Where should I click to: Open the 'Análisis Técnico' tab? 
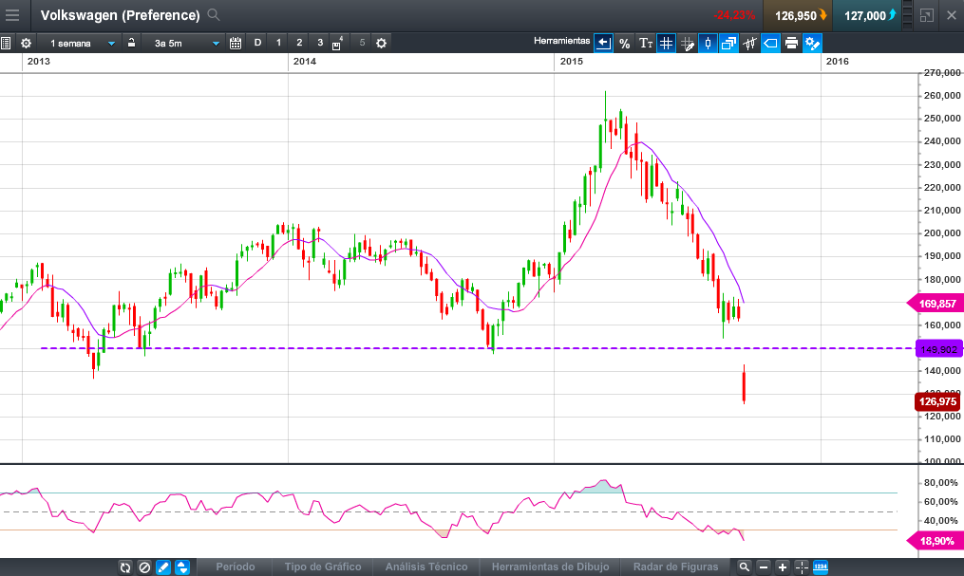tap(426, 567)
